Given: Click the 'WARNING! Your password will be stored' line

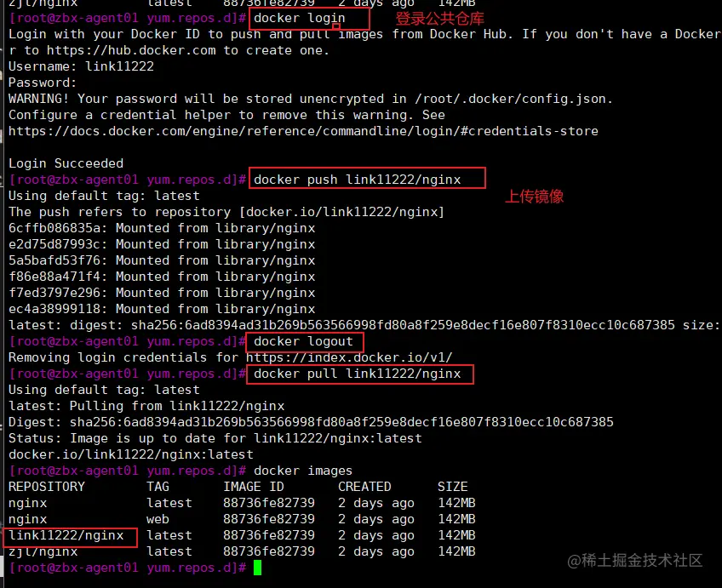Looking at the screenshot, I should [x=311, y=99].
